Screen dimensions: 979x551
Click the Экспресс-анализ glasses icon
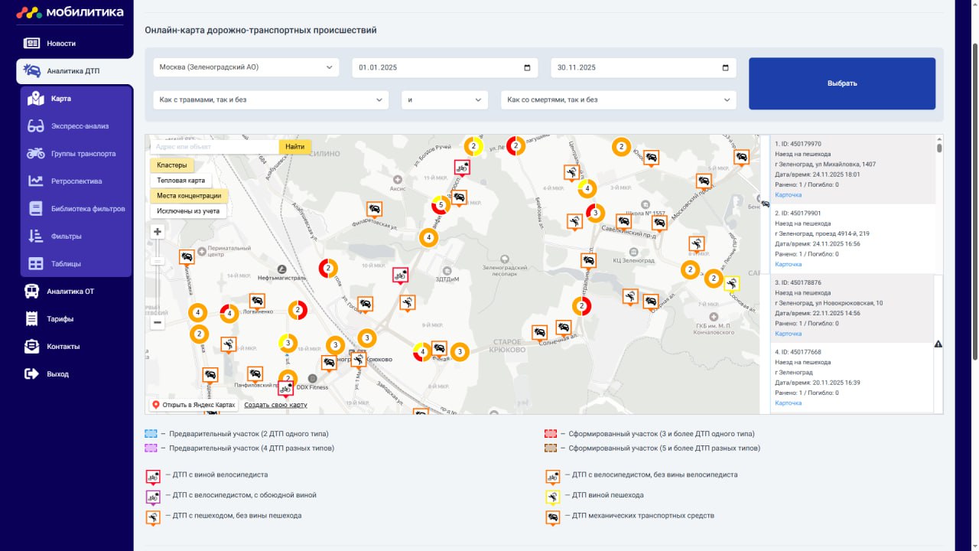35,126
